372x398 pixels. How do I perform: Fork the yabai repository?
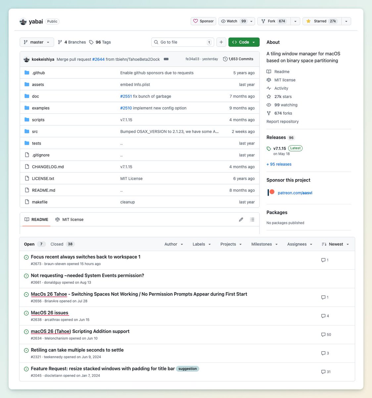(x=274, y=21)
